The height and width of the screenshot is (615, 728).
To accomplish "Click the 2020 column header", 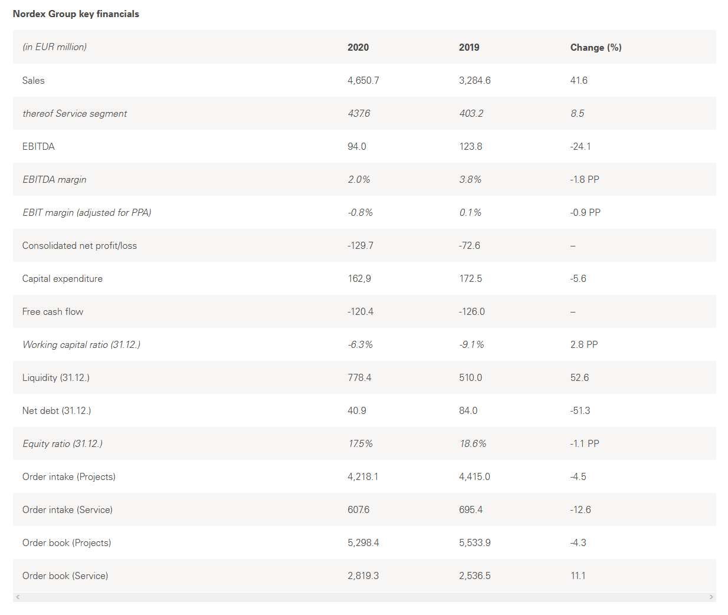I will pos(358,48).
